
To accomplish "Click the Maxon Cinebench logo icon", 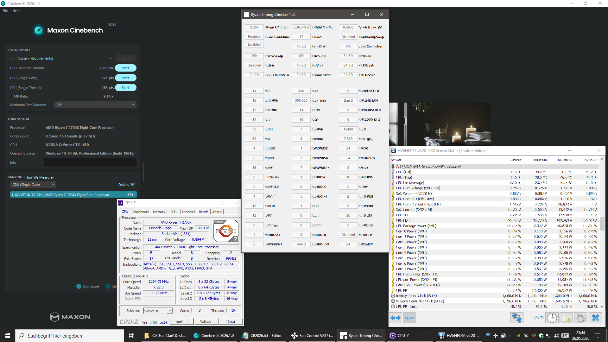I will [x=39, y=30].
